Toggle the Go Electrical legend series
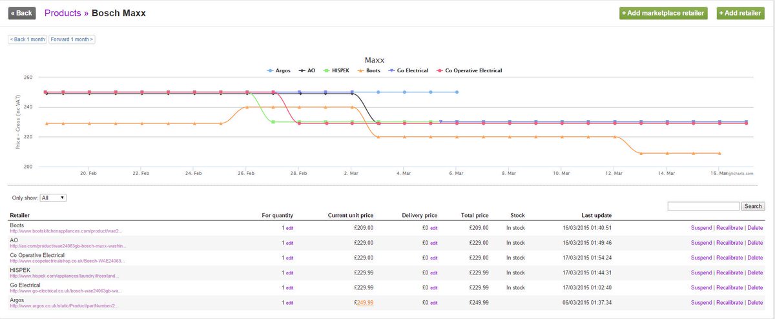Viewport: 775px width, 319px height. [x=408, y=70]
